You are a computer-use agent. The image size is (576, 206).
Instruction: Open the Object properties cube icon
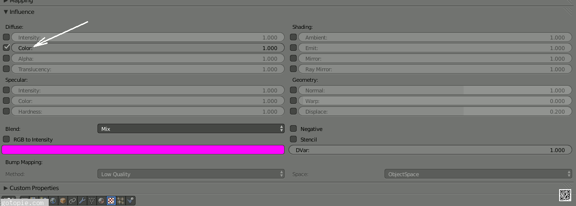[x=63, y=201]
